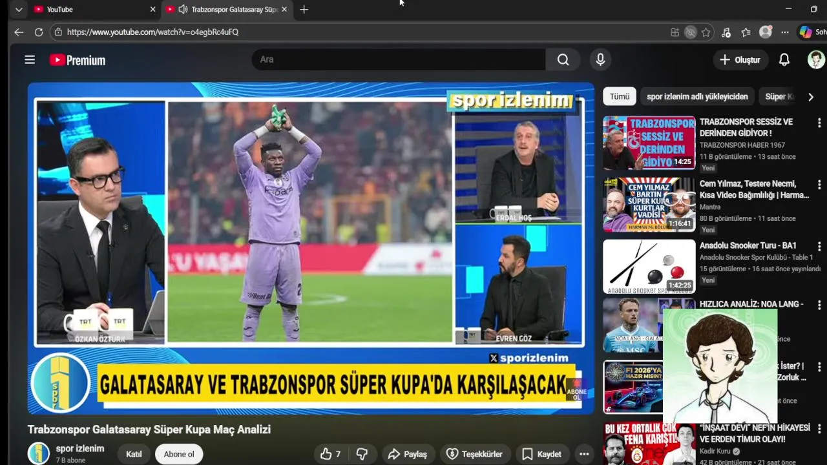Screen dimensions: 827x465
Task: Open options for İNŞAAT DEVİ NEF'İN HİKAYESİ video
Action: (819, 429)
